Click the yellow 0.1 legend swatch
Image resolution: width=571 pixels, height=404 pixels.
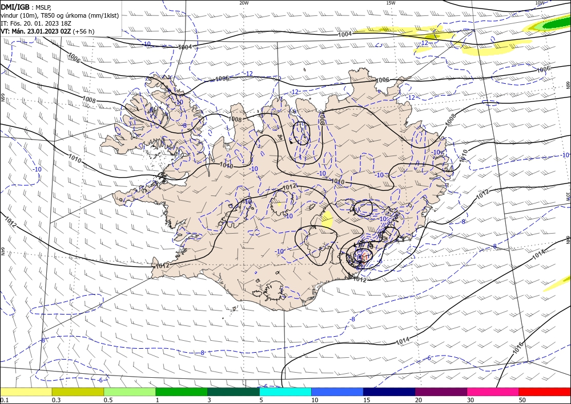(26, 391)
